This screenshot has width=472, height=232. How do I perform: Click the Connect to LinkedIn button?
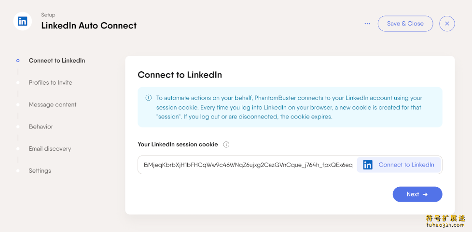click(399, 165)
